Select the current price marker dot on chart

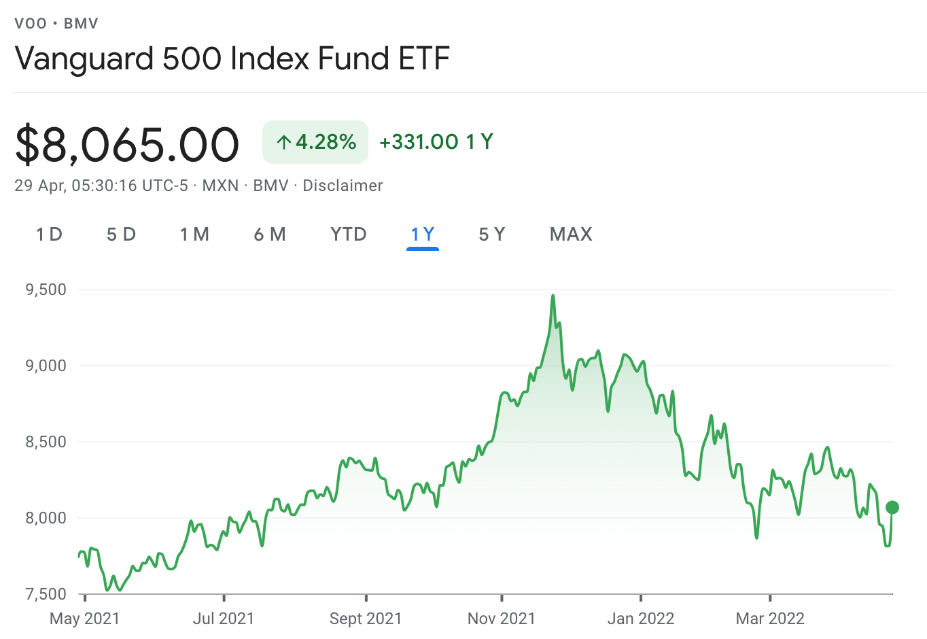[892, 506]
